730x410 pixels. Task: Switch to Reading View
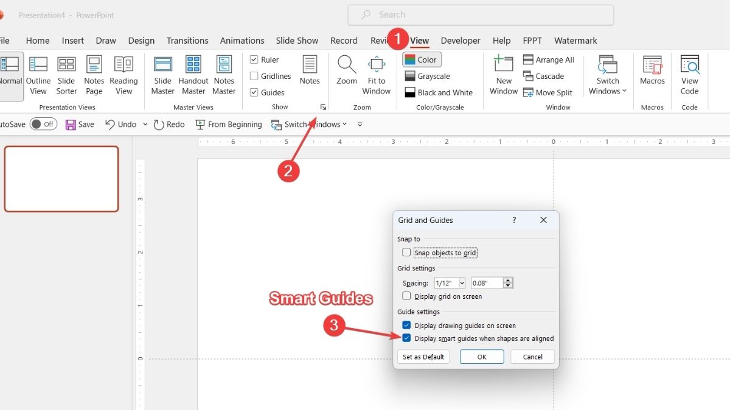pos(124,75)
